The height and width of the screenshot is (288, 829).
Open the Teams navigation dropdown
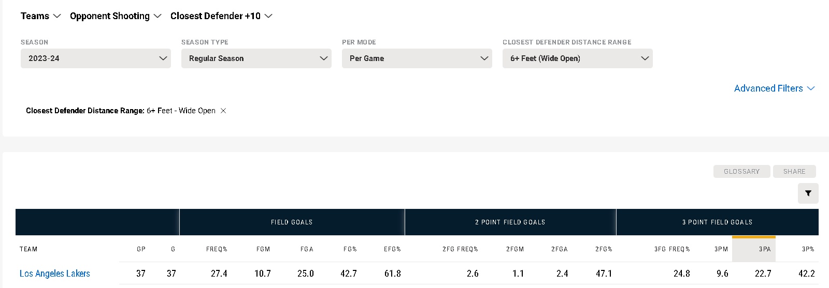point(41,16)
